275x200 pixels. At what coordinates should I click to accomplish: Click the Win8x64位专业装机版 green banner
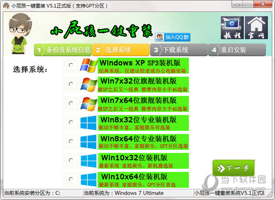(143, 142)
